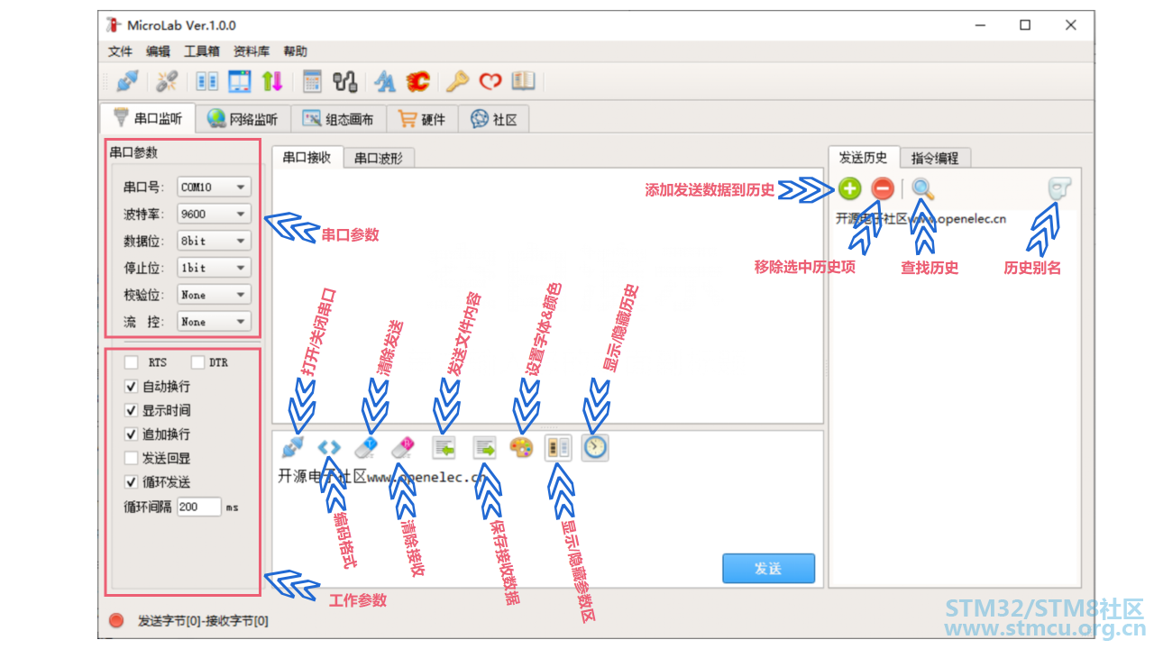The image size is (1154, 649).
Task: Uncheck the 追加换行 checkbox
Action: (x=132, y=434)
